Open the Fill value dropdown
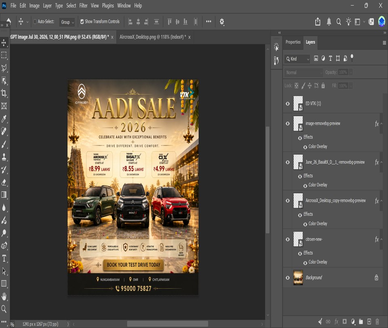Screen dimensions: 388x328 pos(351,86)
